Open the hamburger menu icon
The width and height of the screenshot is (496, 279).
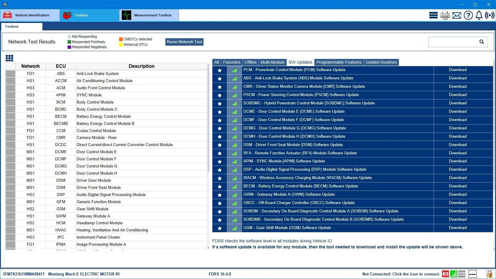(x=433, y=15)
